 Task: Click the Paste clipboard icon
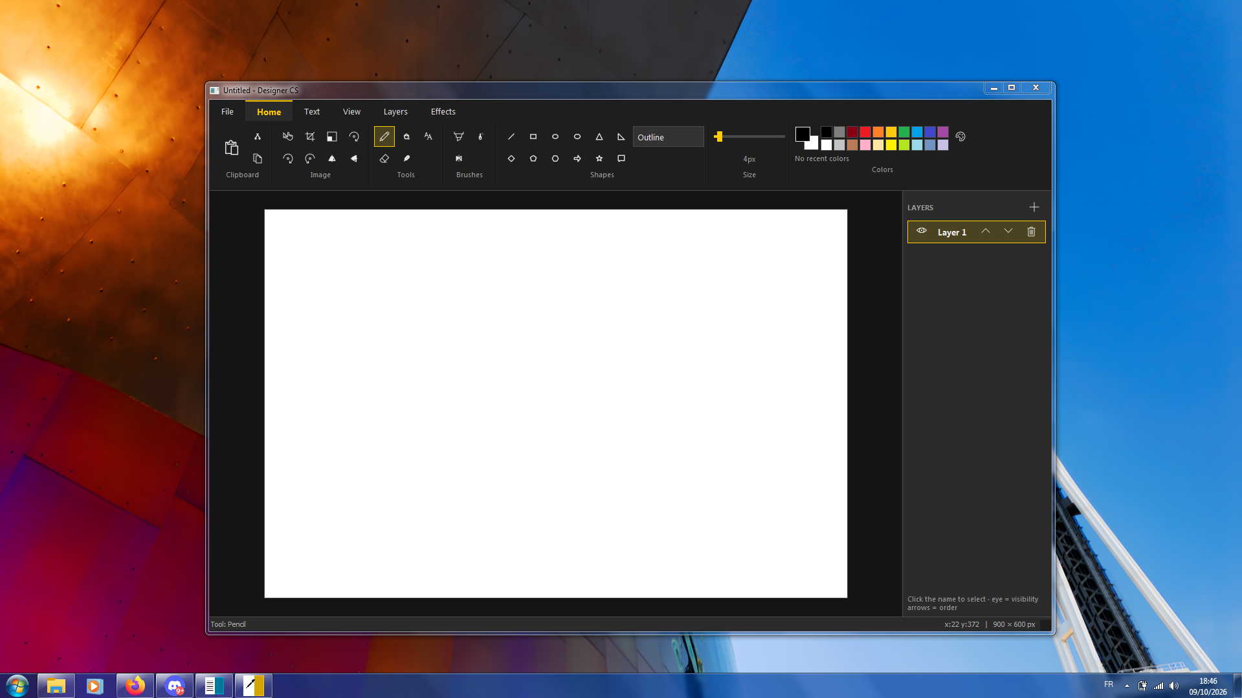tap(231, 147)
